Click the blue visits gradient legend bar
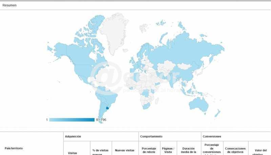 pyautogui.click(x=72, y=120)
